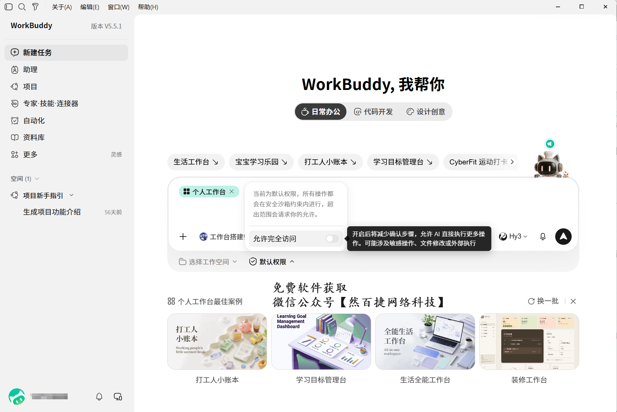Image resolution: width=617 pixels, height=412 pixels.
Task: Open the 自动化 section
Action: [x=66, y=121]
